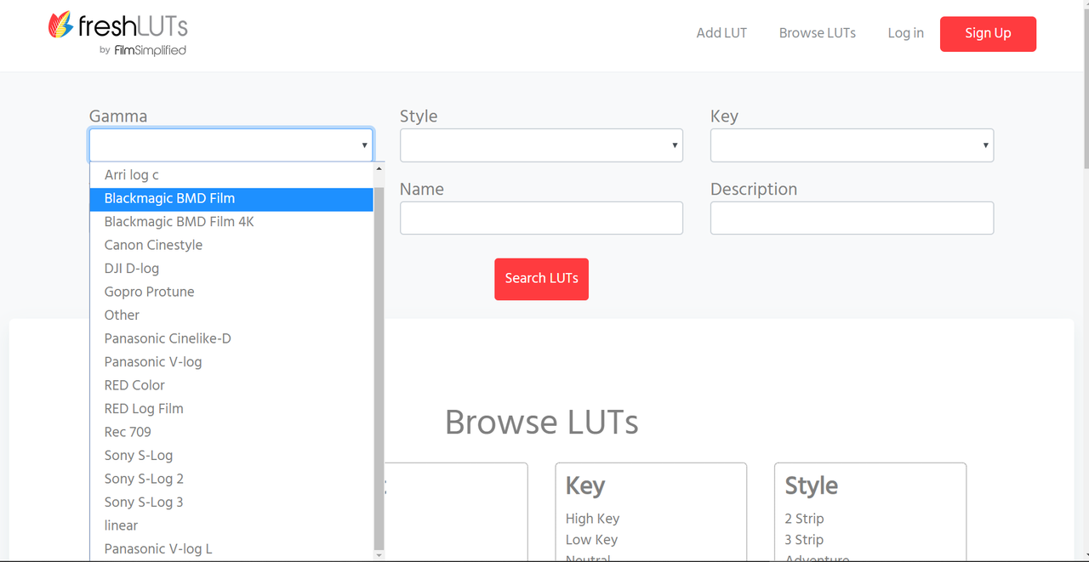Select Sony S-Log 3 option

[x=231, y=502]
